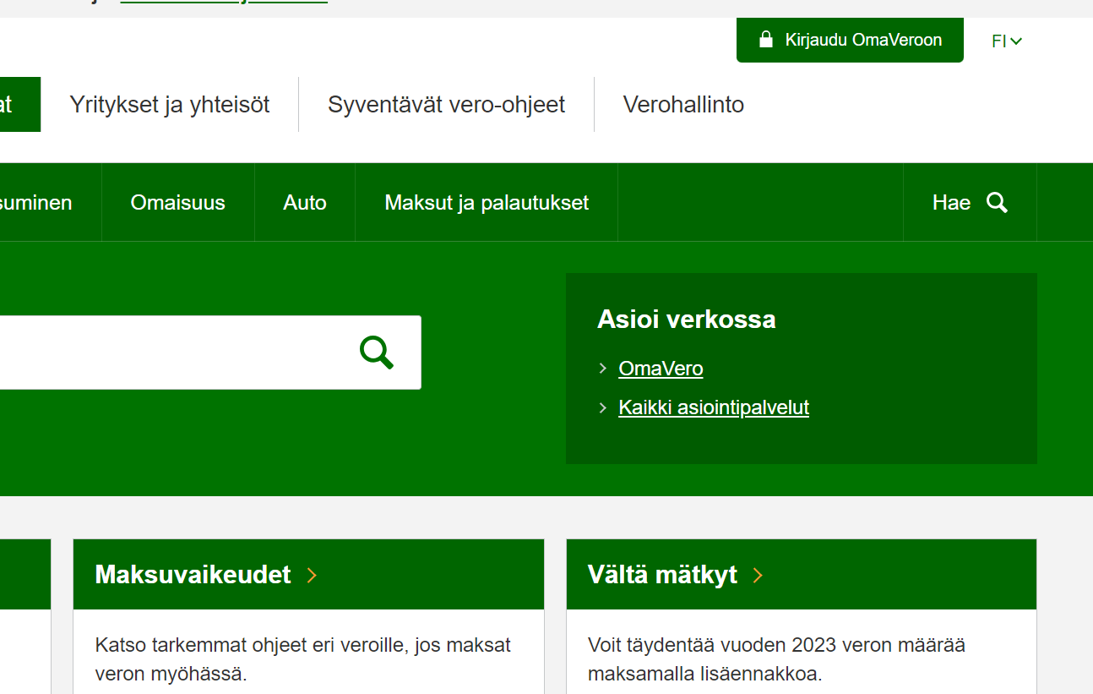Select the search icon in the green navigation bar
The width and height of the screenshot is (1093, 694).
(x=997, y=202)
